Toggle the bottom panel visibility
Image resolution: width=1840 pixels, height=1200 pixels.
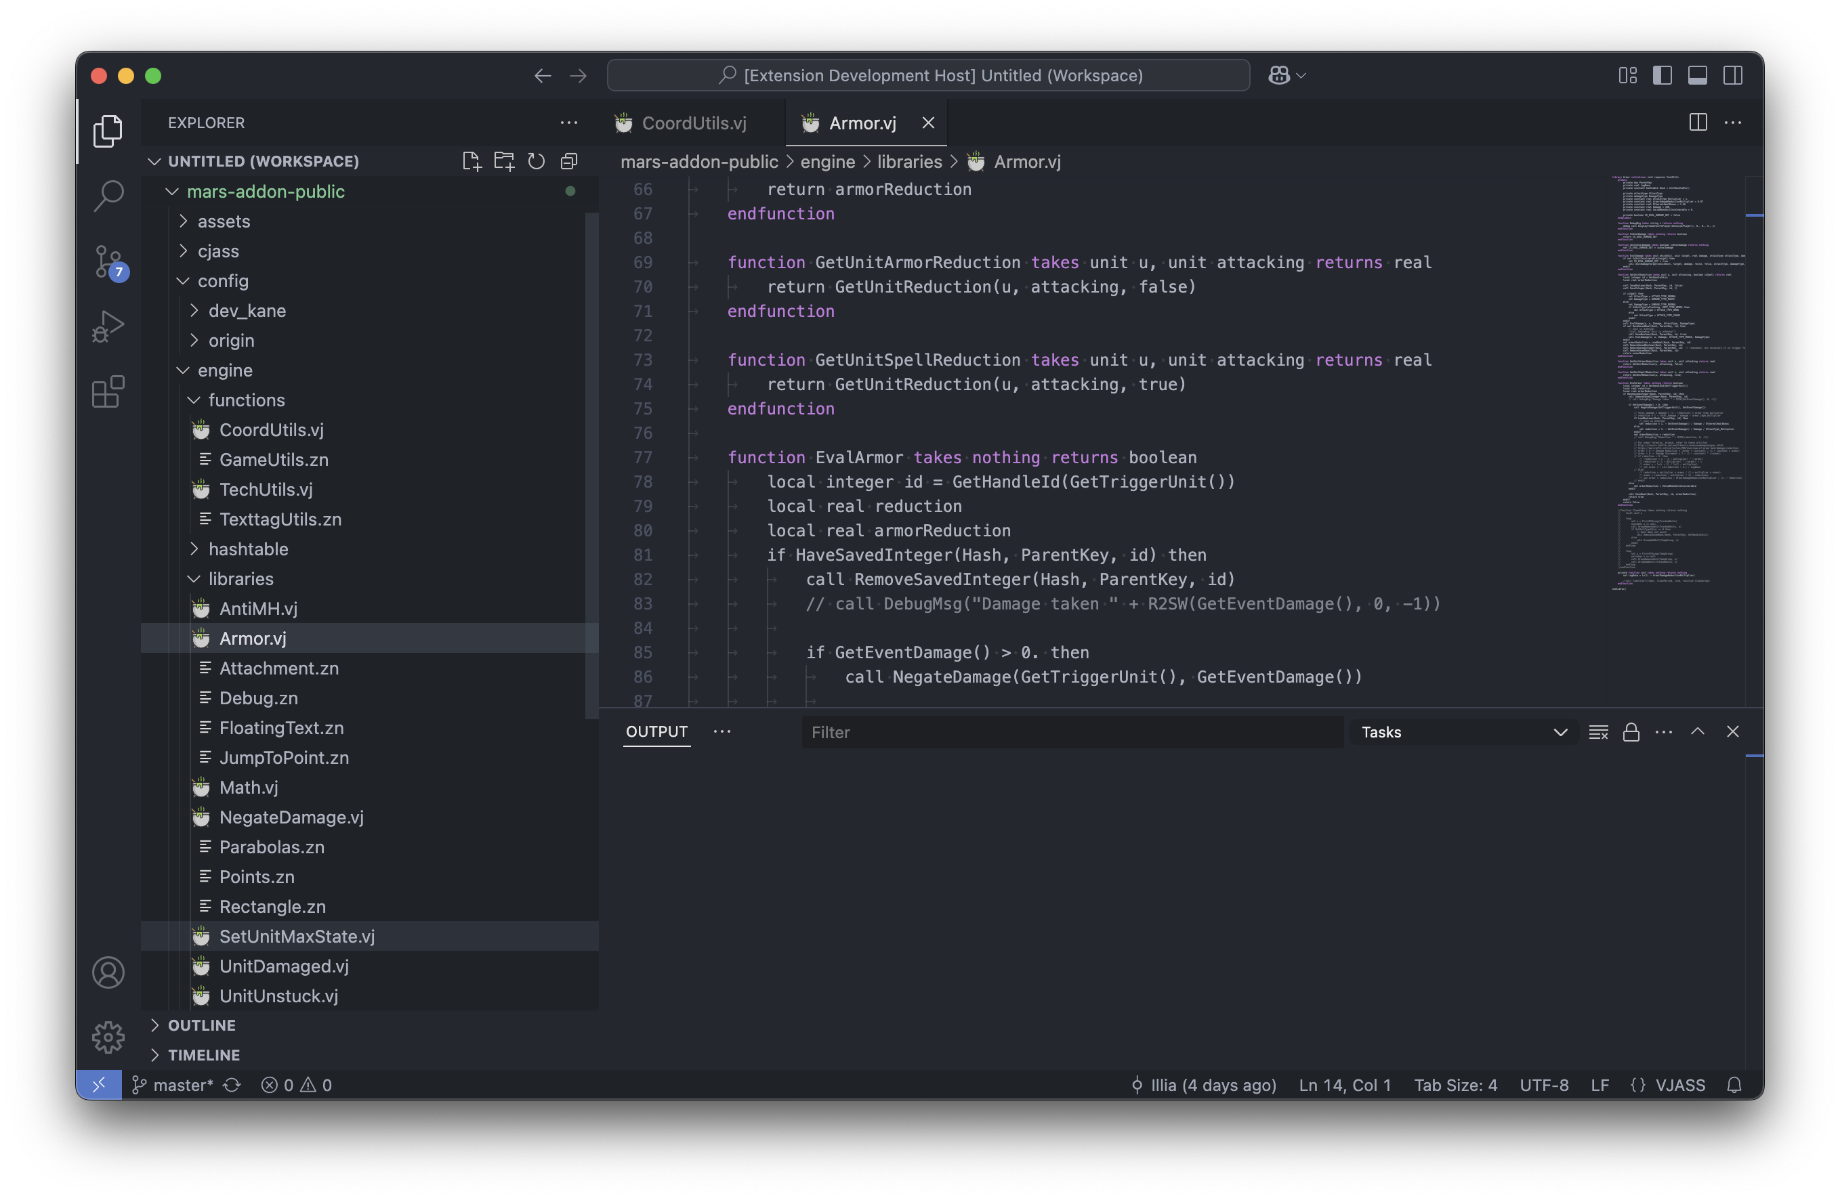point(1697,75)
